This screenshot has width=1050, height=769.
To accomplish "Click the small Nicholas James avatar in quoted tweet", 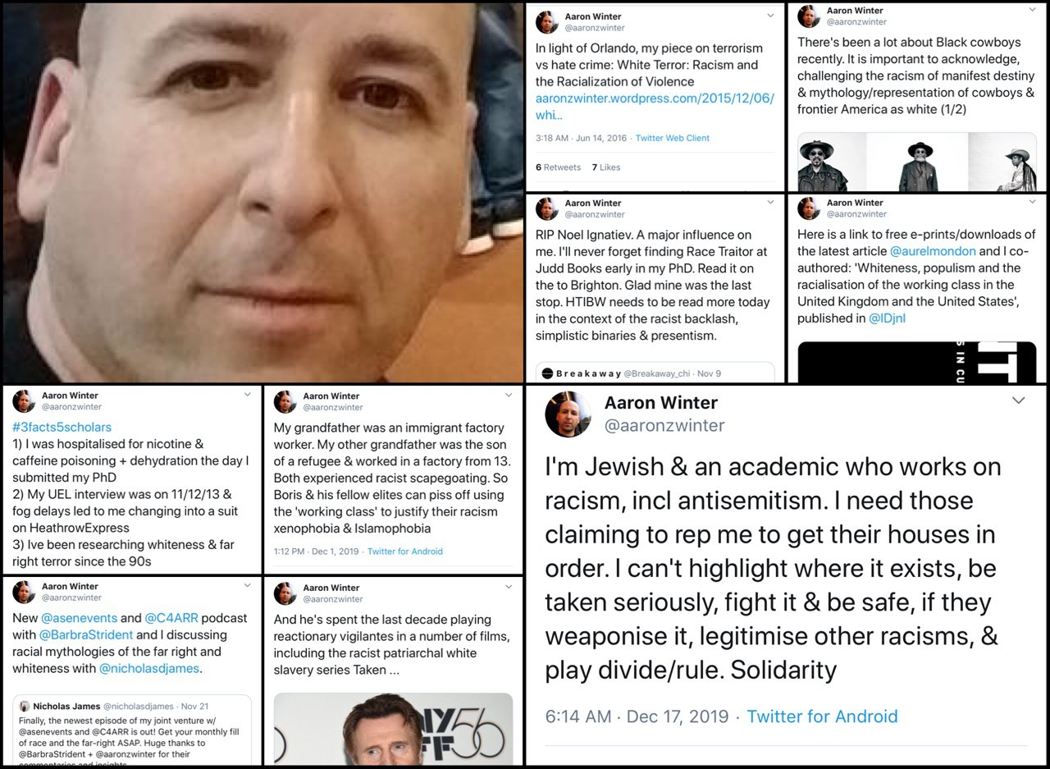I will [x=25, y=706].
